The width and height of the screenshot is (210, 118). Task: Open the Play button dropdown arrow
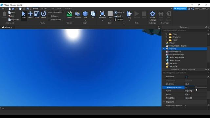pyautogui.click(x=129, y=20)
